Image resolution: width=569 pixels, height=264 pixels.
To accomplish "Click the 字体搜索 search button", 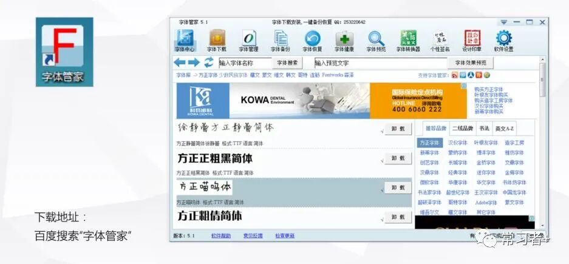I will pyautogui.click(x=287, y=63).
